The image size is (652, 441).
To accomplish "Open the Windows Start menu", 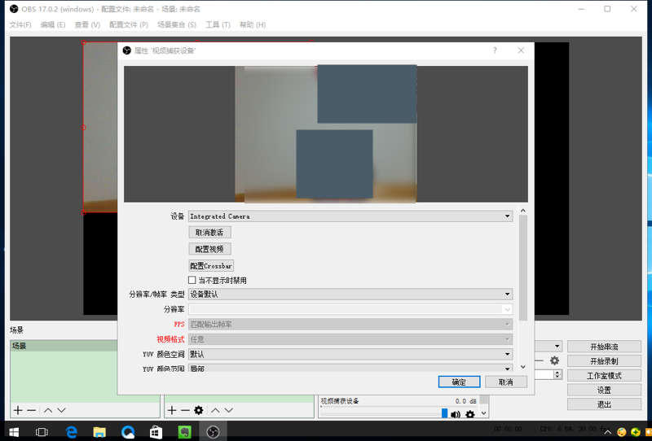I will 14,432.
